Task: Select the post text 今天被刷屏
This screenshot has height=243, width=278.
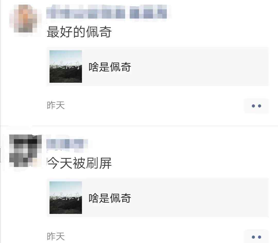Action: click(79, 163)
